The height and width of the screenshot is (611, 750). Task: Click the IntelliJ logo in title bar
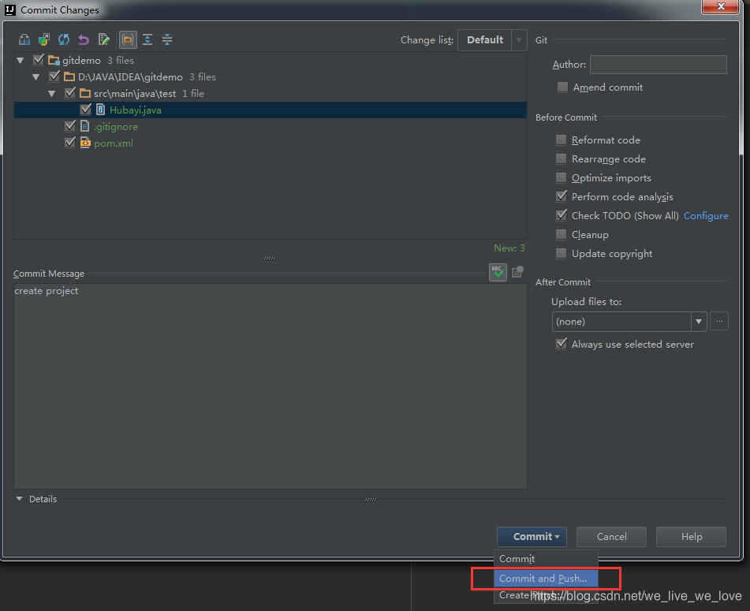click(10, 10)
